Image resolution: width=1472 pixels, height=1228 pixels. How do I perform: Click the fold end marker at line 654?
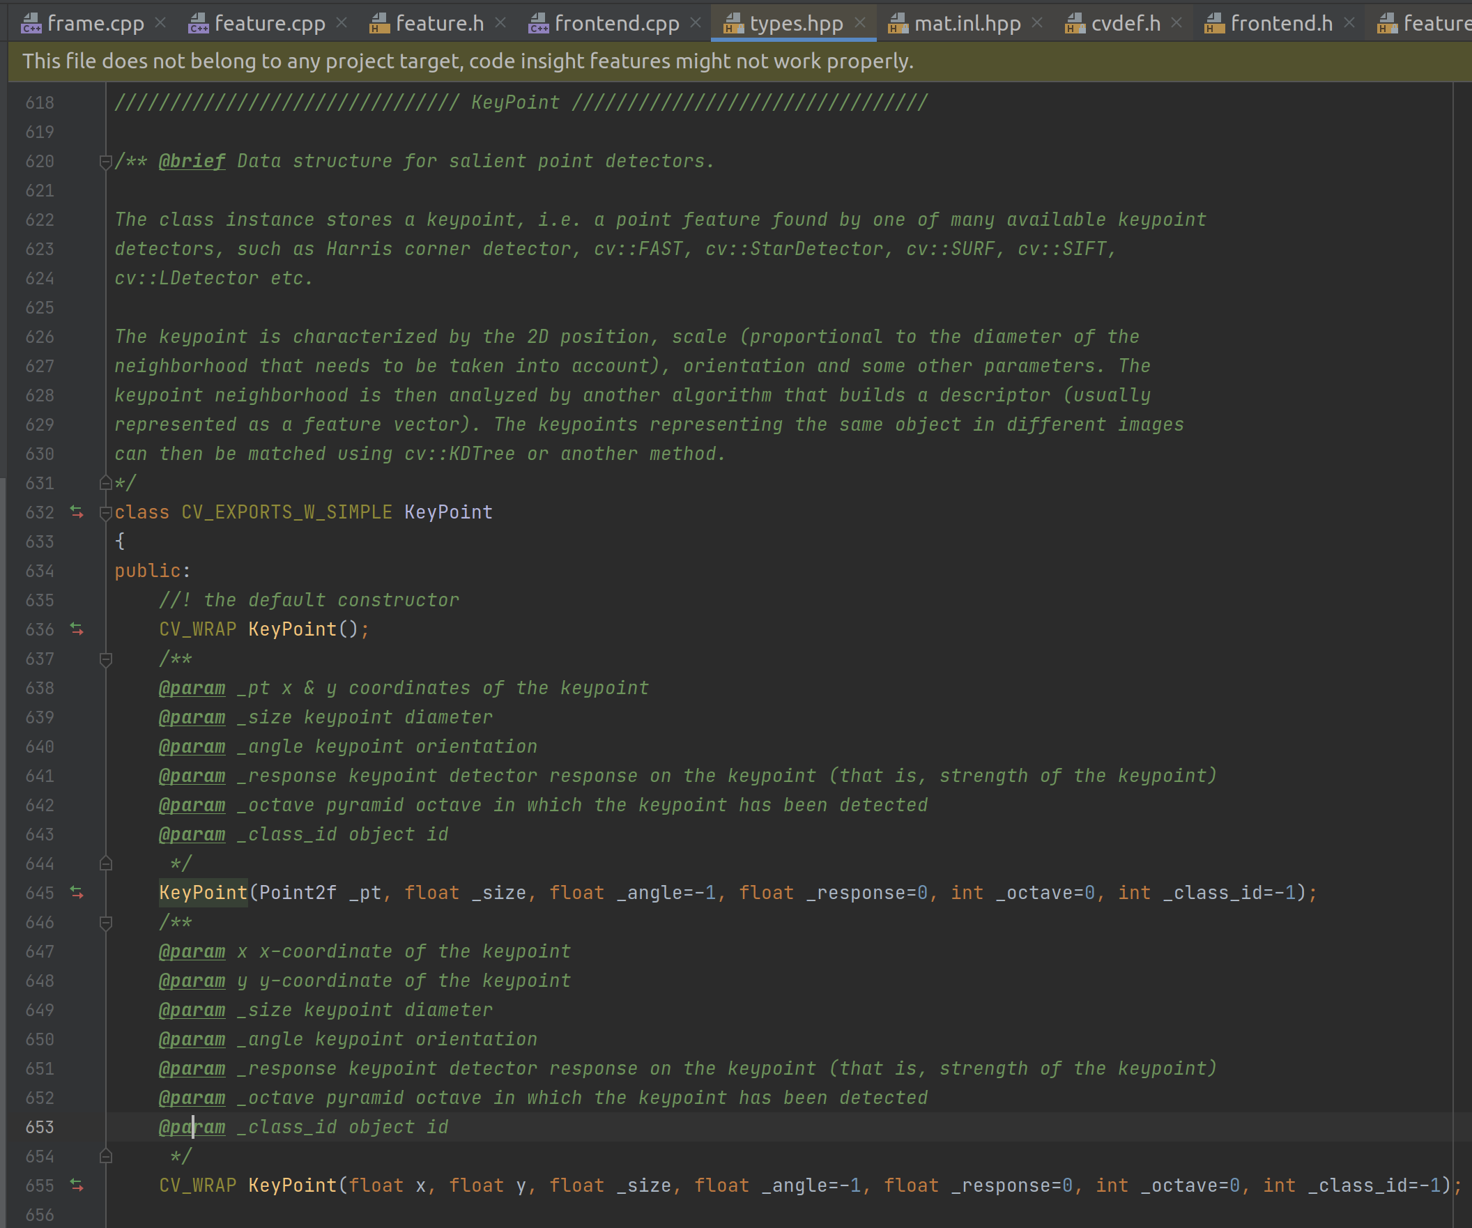106,1156
